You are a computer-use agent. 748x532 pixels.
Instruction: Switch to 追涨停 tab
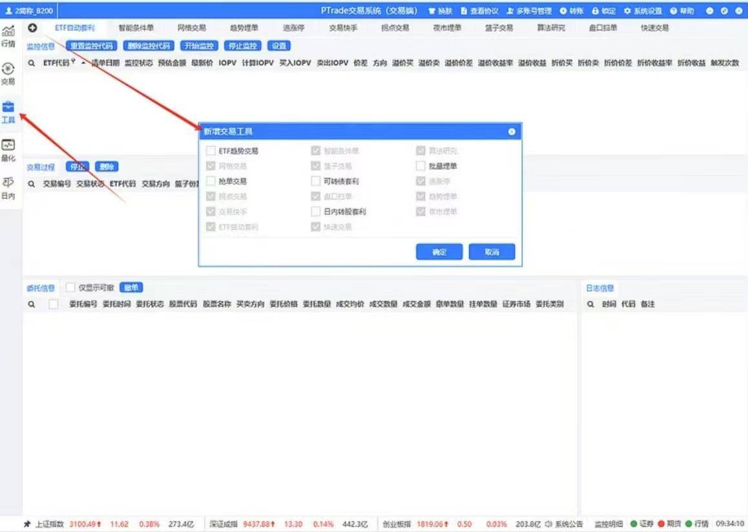click(293, 28)
